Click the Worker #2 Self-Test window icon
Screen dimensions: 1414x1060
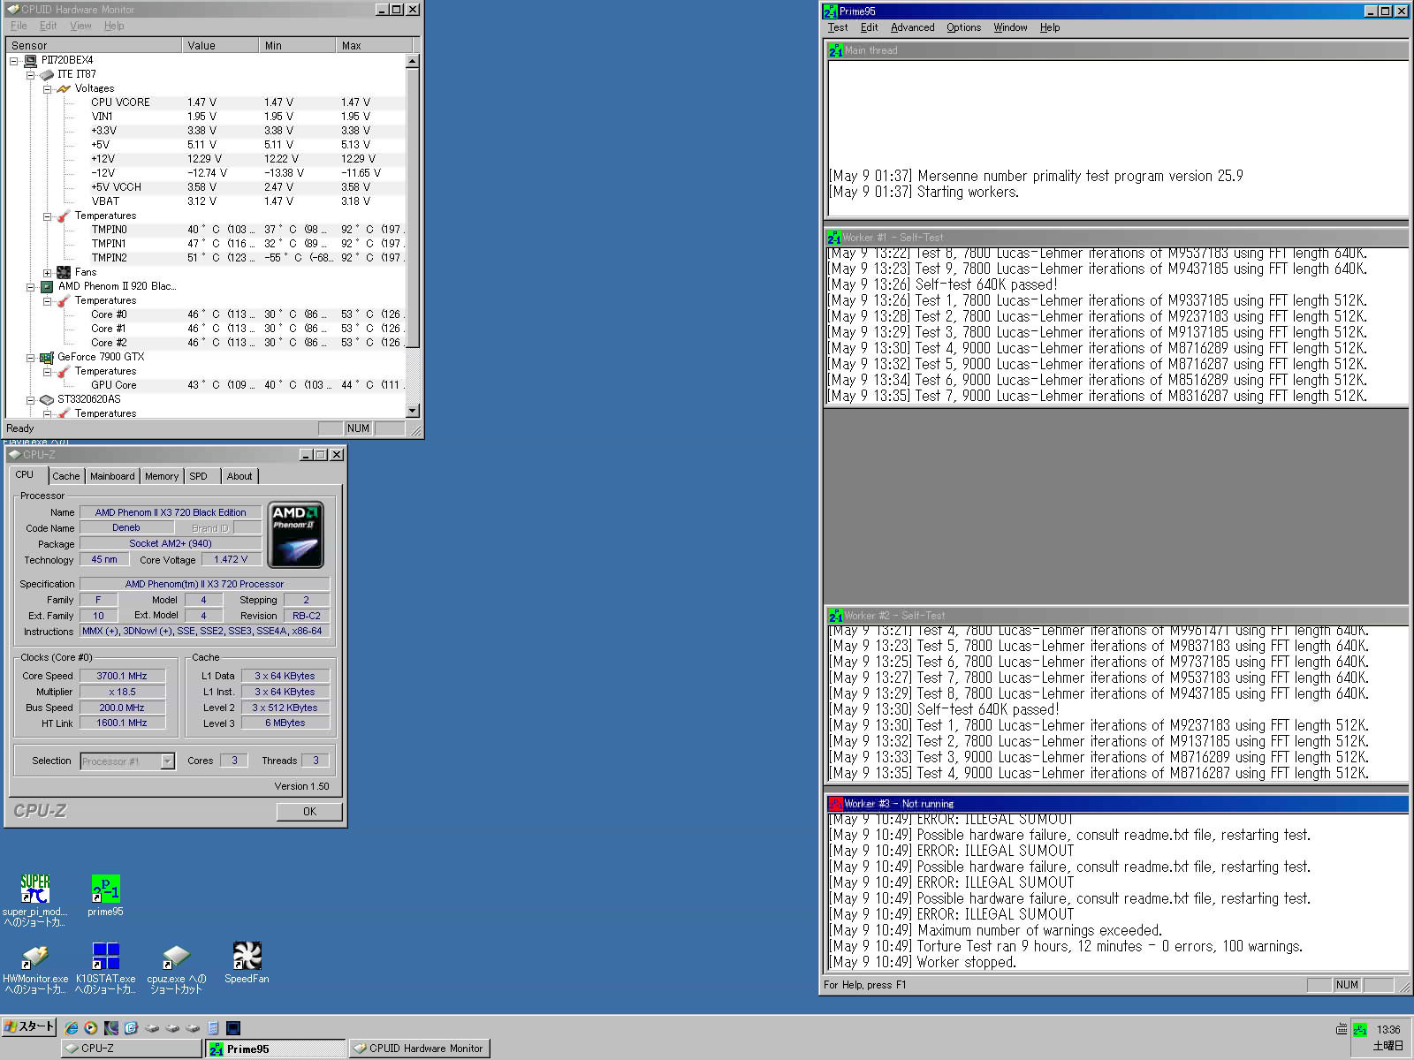835,616
